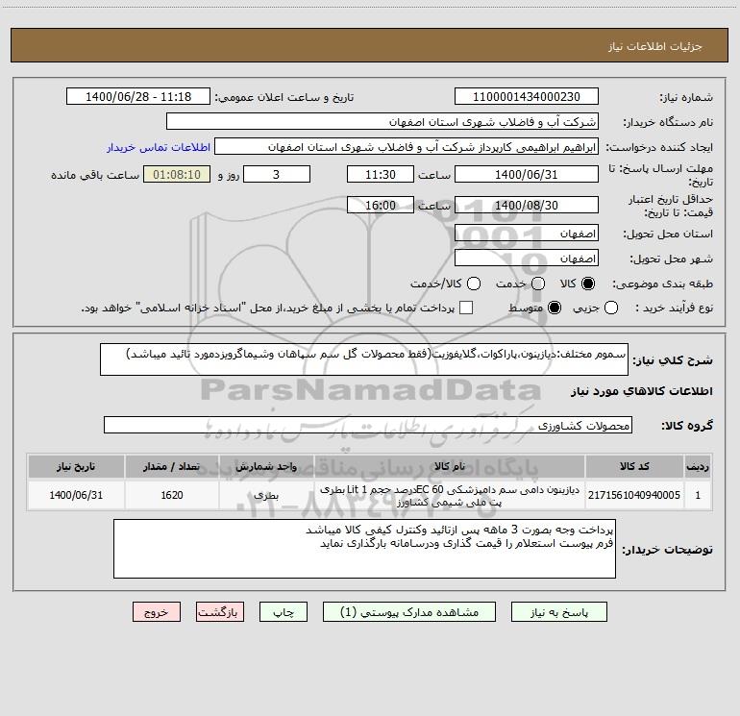Viewport: 740px width, 716px height.
Task: Click the quantity cell 1620
Action: click(172, 495)
